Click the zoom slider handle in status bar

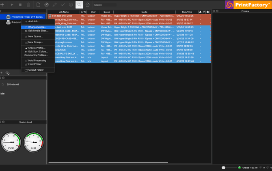(x=223, y=168)
